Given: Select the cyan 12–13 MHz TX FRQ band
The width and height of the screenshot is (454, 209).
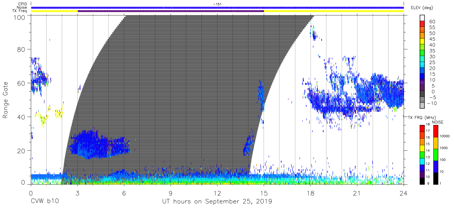Looking at the screenshot, I should click(x=422, y=161).
